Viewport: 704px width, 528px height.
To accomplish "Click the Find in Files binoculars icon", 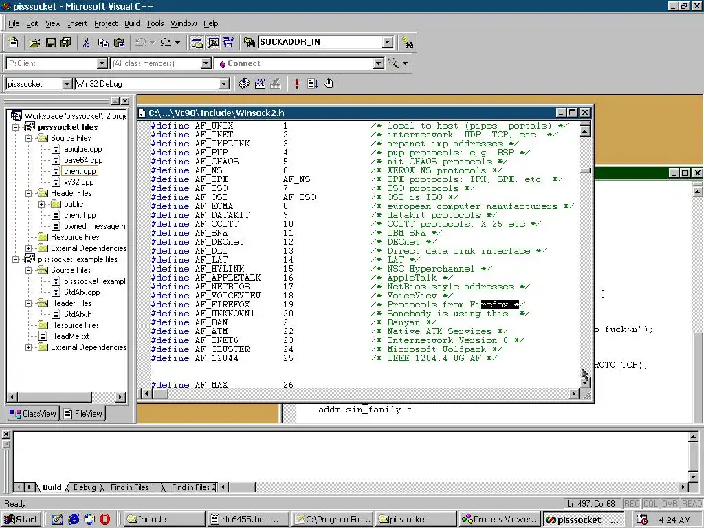I will click(x=249, y=43).
